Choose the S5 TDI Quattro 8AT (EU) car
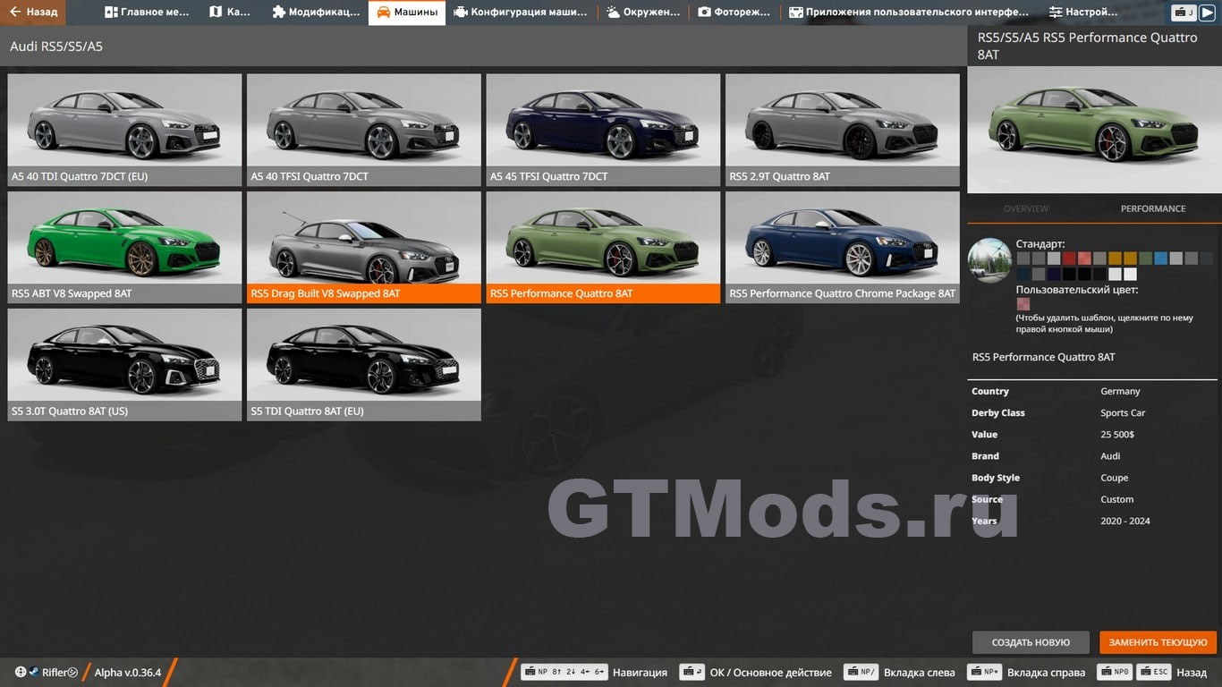1222x687 pixels. coord(364,364)
